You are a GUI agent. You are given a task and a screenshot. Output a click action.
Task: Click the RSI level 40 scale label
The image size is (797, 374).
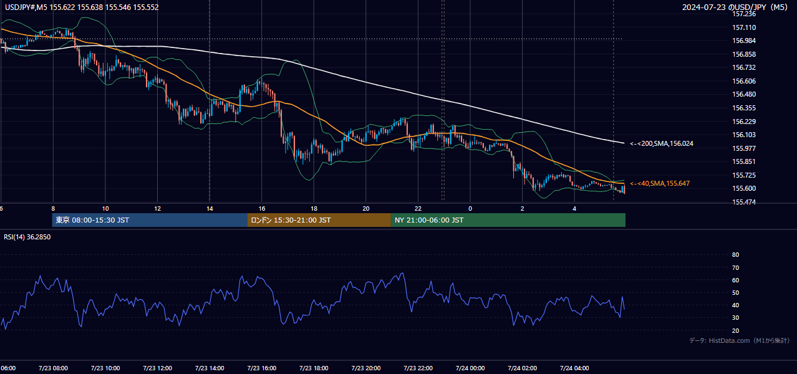735,305
